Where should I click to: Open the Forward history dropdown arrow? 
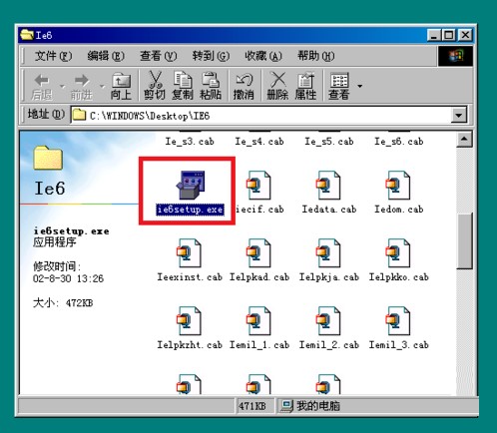coord(102,86)
